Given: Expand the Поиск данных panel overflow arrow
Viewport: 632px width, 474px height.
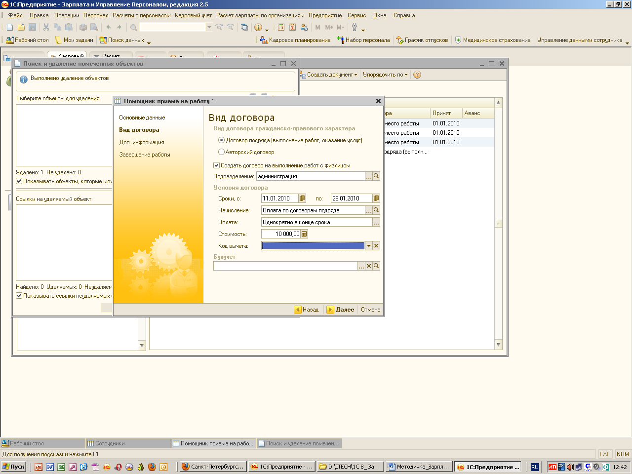Looking at the screenshot, I should point(149,43).
